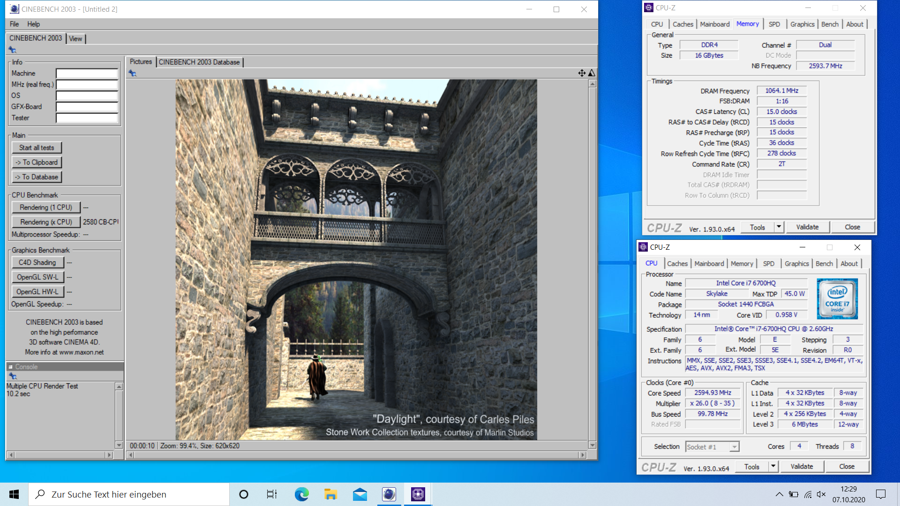Run the C4D Shading benchmark

coord(37,262)
